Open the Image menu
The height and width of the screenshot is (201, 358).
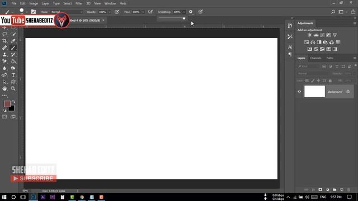point(34,3)
